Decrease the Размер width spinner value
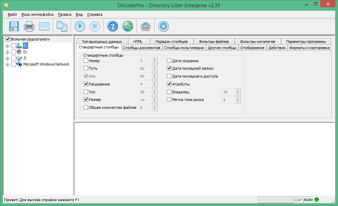 coord(154,101)
